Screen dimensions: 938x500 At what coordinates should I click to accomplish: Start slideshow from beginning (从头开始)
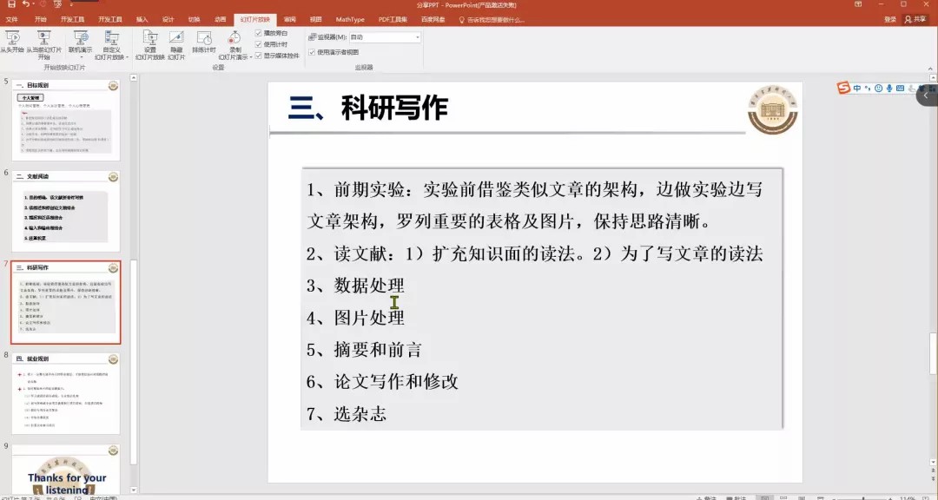[11, 40]
